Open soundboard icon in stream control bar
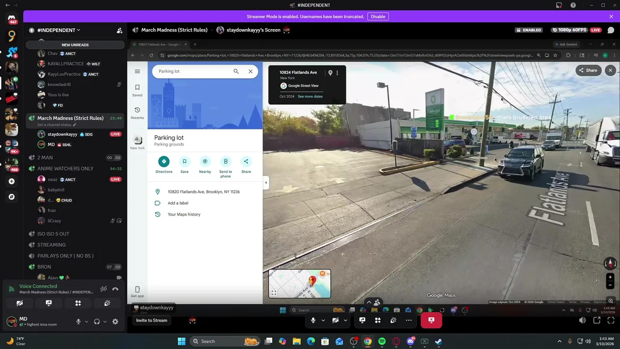 [x=393, y=320]
